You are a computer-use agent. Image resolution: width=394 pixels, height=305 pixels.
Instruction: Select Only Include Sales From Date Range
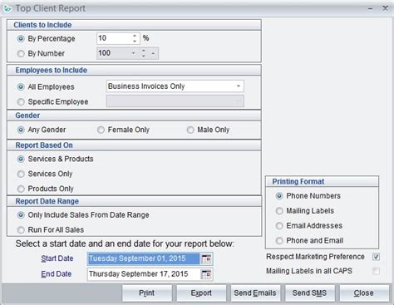point(21,215)
